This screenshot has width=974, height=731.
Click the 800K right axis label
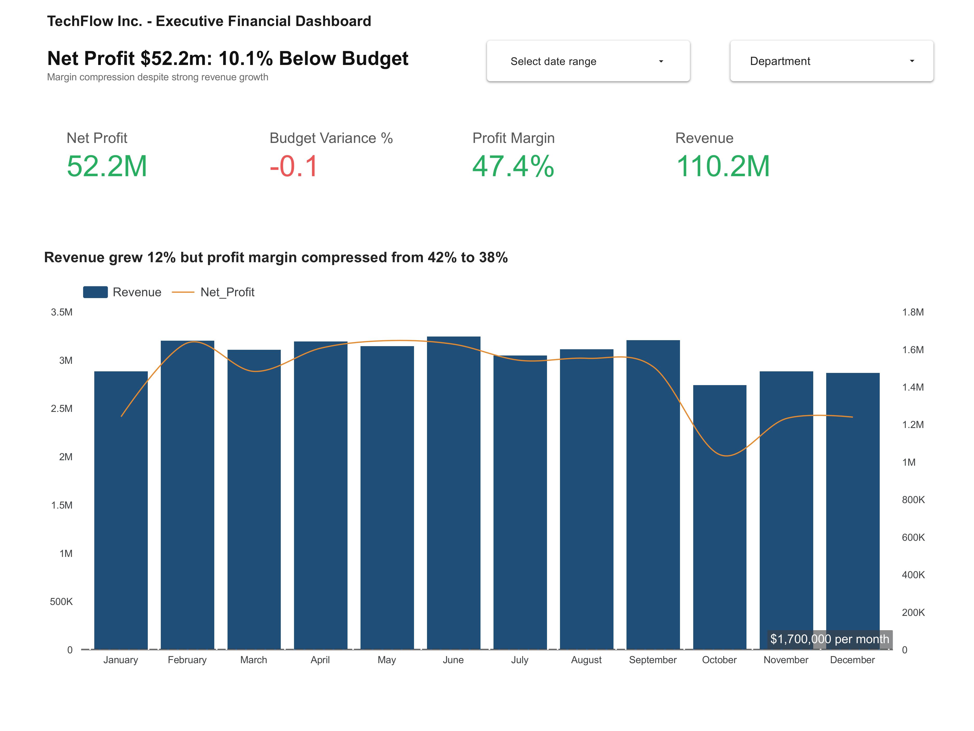click(913, 500)
